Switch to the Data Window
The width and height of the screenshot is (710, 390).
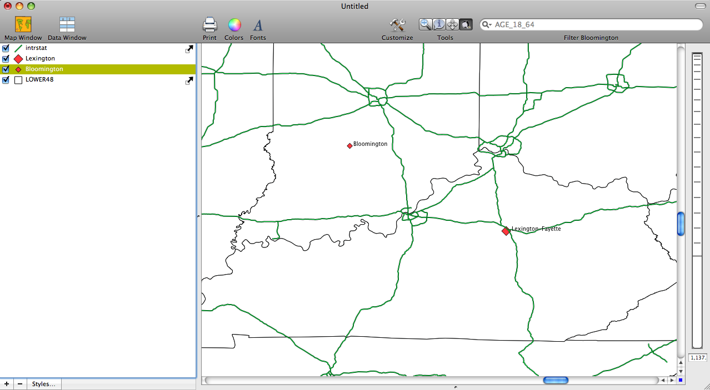click(67, 24)
